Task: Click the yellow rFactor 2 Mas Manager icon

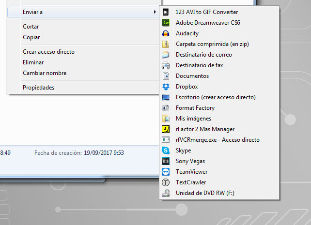Action: (166, 129)
